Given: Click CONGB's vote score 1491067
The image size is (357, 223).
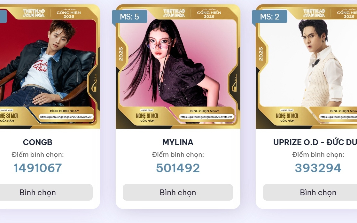Looking at the screenshot, I should (38, 168).
